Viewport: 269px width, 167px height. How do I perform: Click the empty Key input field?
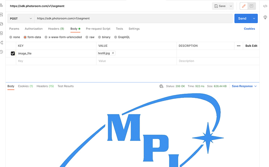(x=56, y=61)
